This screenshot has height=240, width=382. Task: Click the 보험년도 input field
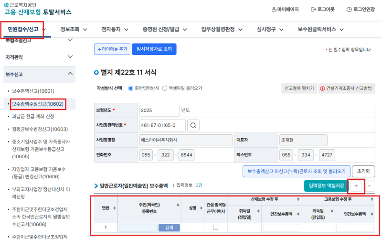(159, 110)
